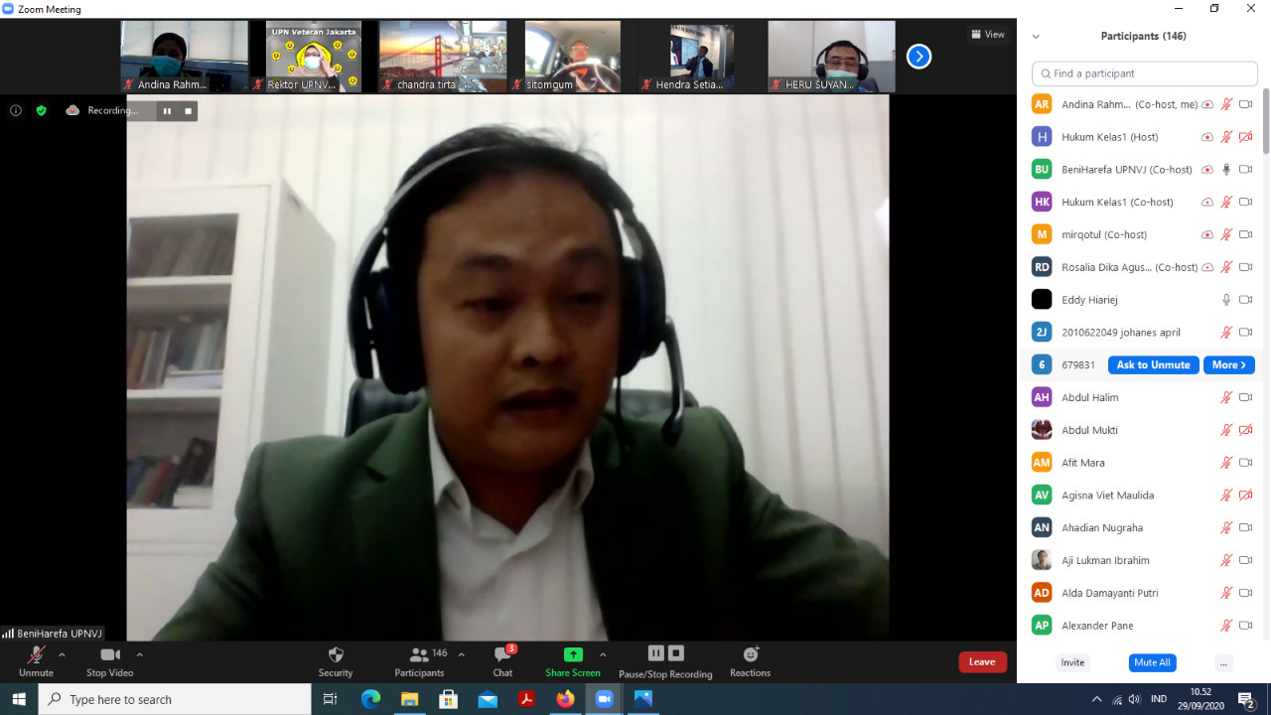Click the green Share Screen icon
This screenshot has width=1271, height=715.
pyautogui.click(x=573, y=654)
